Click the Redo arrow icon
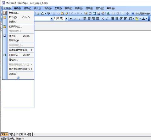Screen dimensions: 151x140 tap(78, 13)
